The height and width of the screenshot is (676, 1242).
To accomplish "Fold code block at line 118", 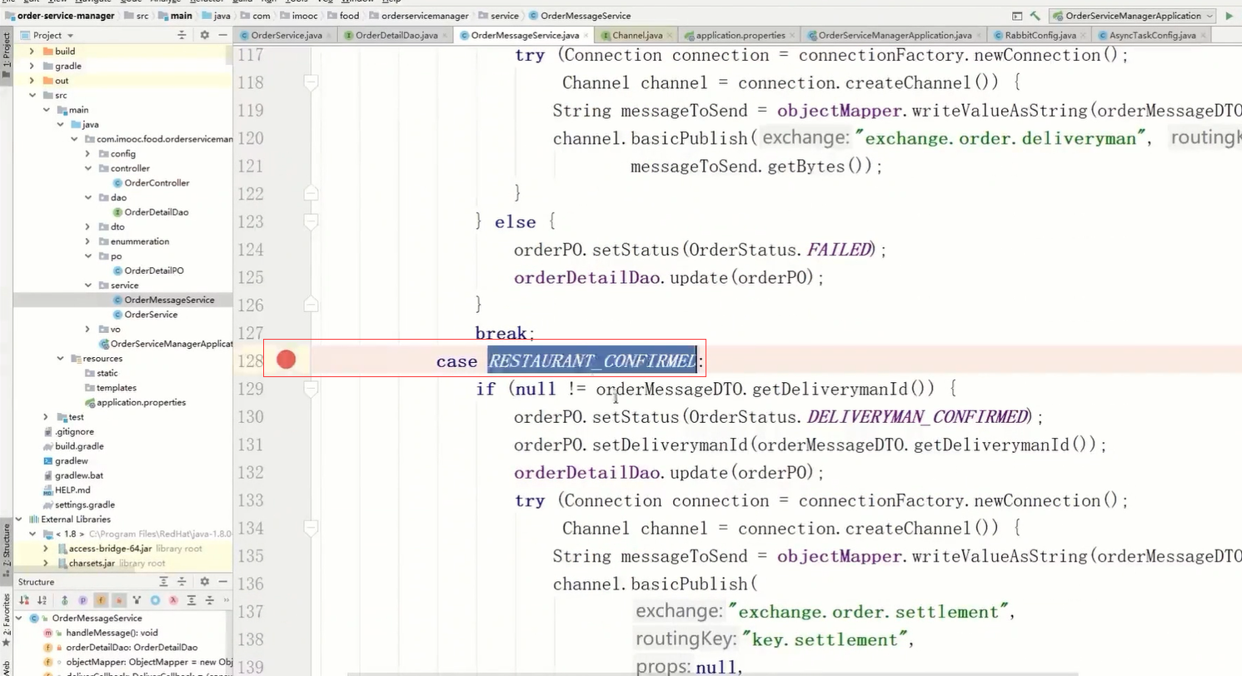I will coord(311,82).
